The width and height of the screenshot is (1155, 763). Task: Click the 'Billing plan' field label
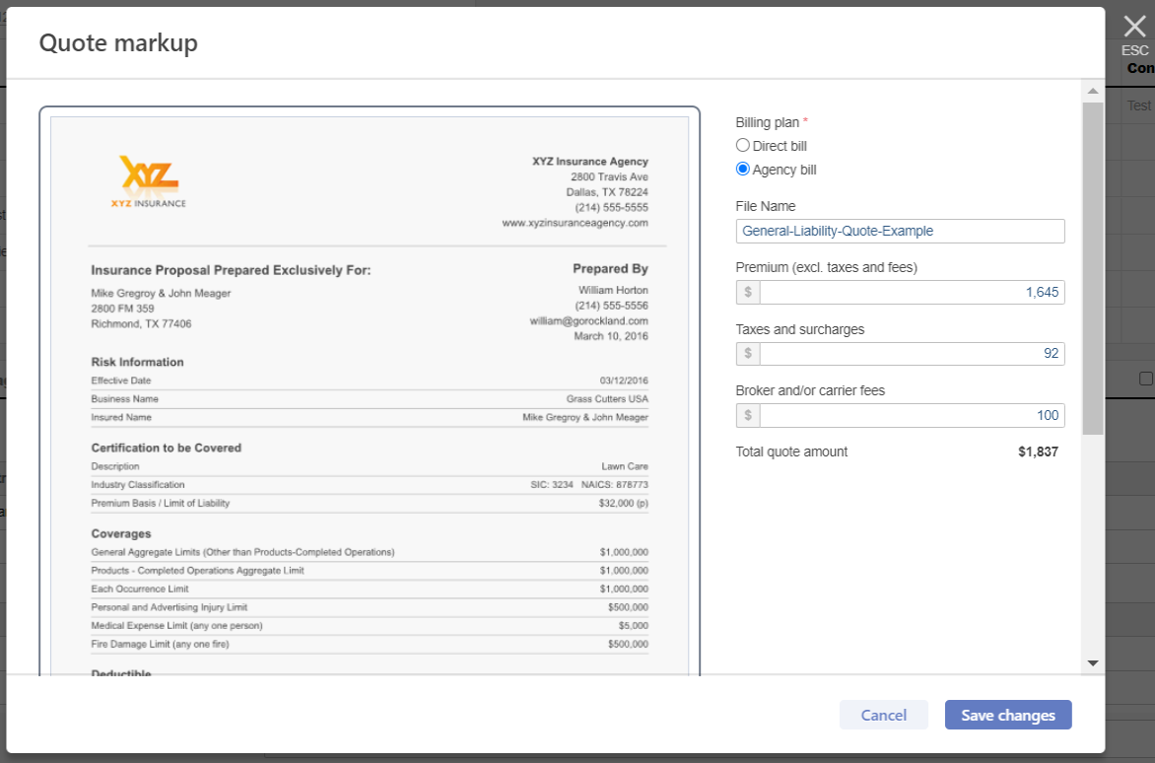(768, 122)
